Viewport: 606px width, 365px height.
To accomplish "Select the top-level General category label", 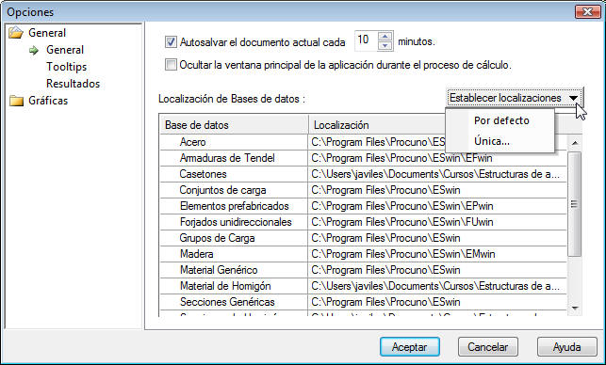I will pos(47,33).
